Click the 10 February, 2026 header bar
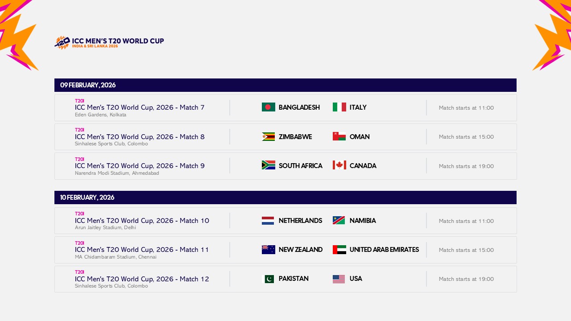571x321 pixels. click(x=285, y=198)
